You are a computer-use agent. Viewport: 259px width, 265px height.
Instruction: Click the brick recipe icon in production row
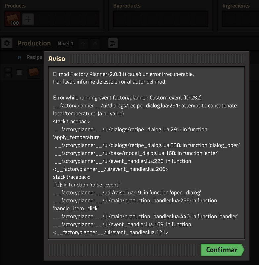click(x=34, y=72)
